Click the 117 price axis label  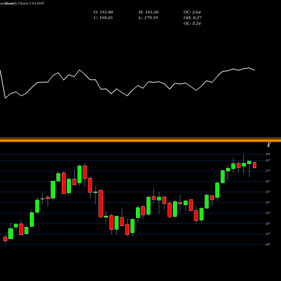(x=268, y=234)
